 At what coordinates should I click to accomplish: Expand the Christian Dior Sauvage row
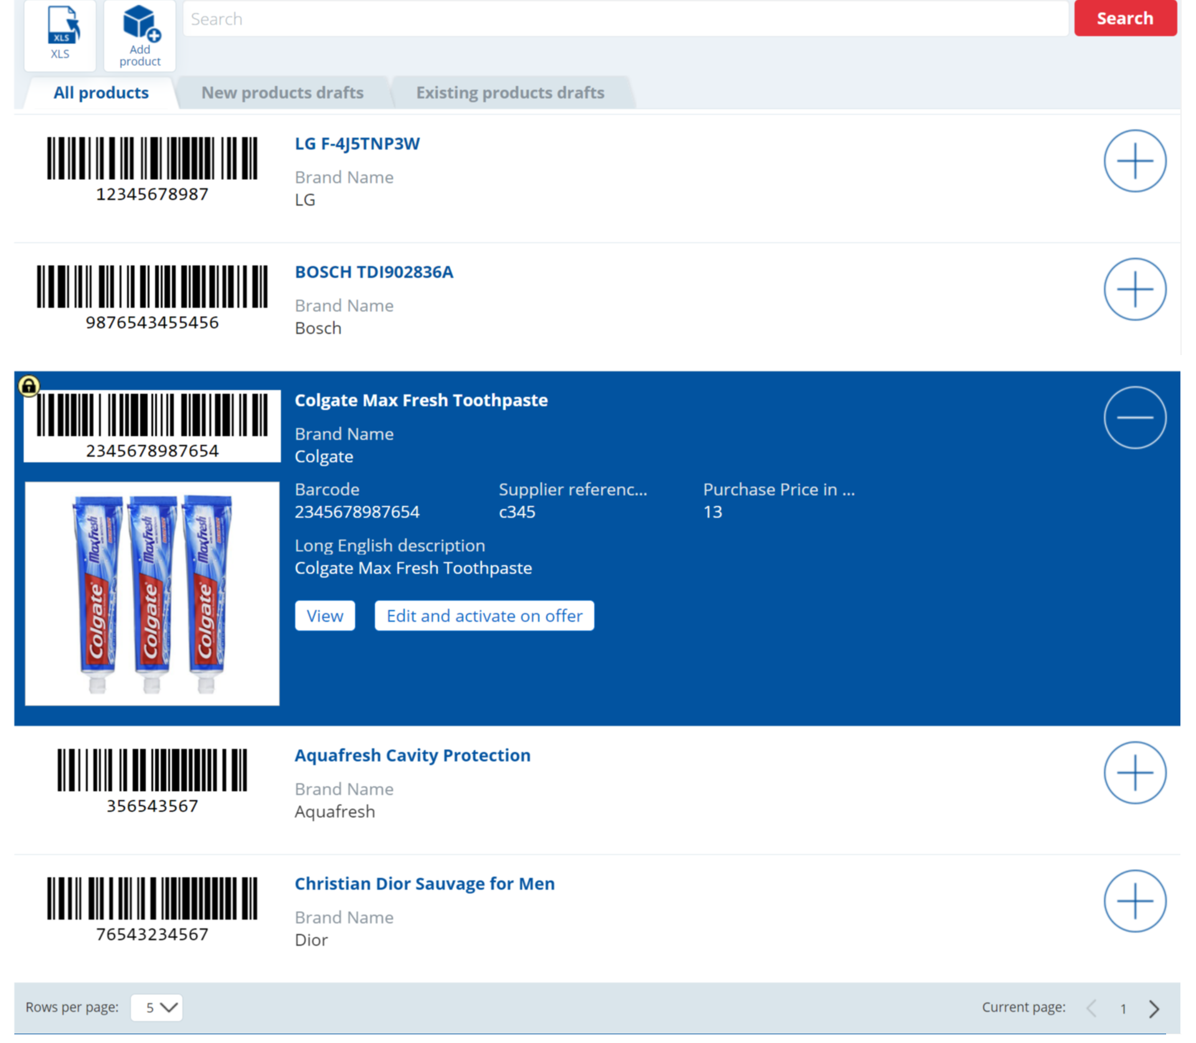coord(1135,901)
